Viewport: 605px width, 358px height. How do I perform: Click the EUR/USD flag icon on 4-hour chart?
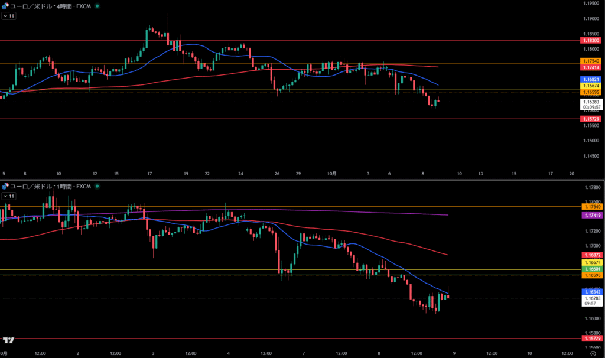(x=5, y=6)
